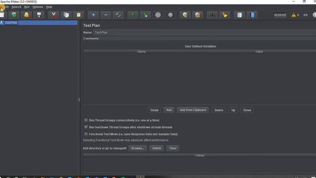Click the Shutdown threads icon
Image resolution: width=316 pixels, height=178 pixels.
[x=170, y=15]
